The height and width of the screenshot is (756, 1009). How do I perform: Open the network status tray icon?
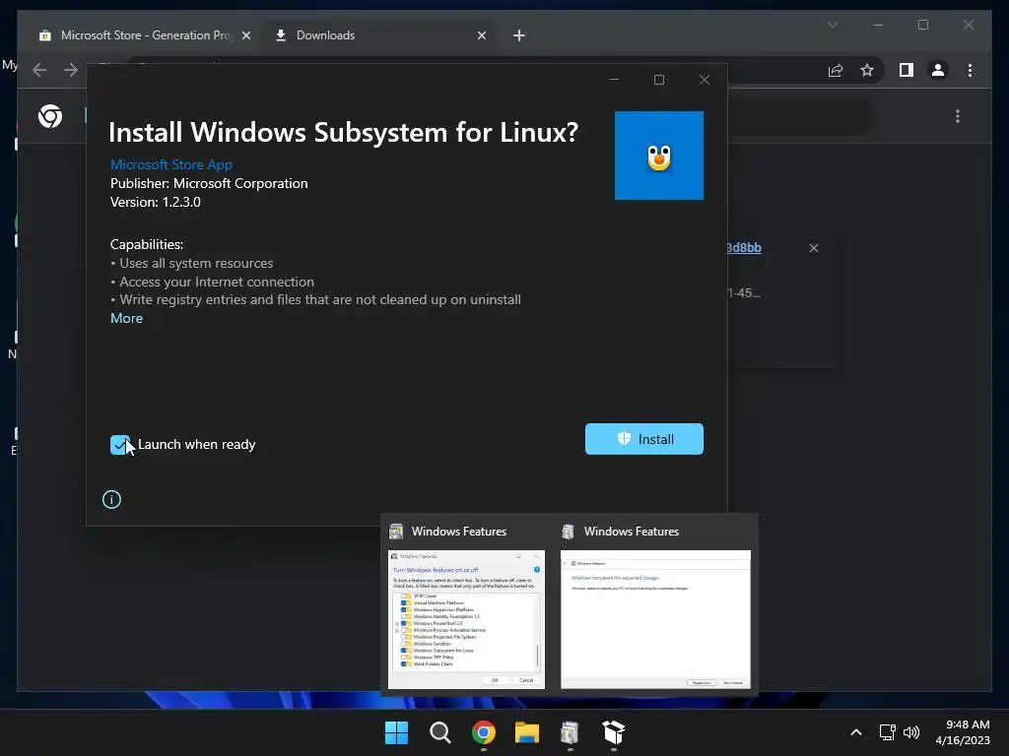click(888, 732)
